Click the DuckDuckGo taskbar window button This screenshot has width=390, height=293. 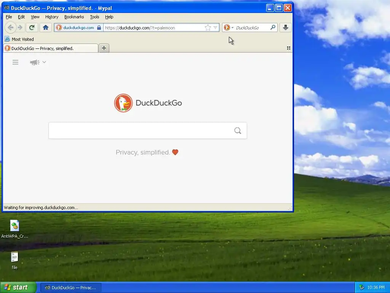point(71,288)
